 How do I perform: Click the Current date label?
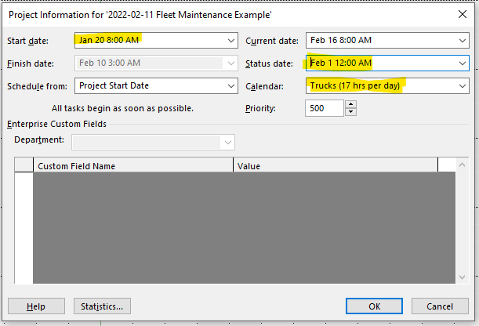[x=272, y=41]
